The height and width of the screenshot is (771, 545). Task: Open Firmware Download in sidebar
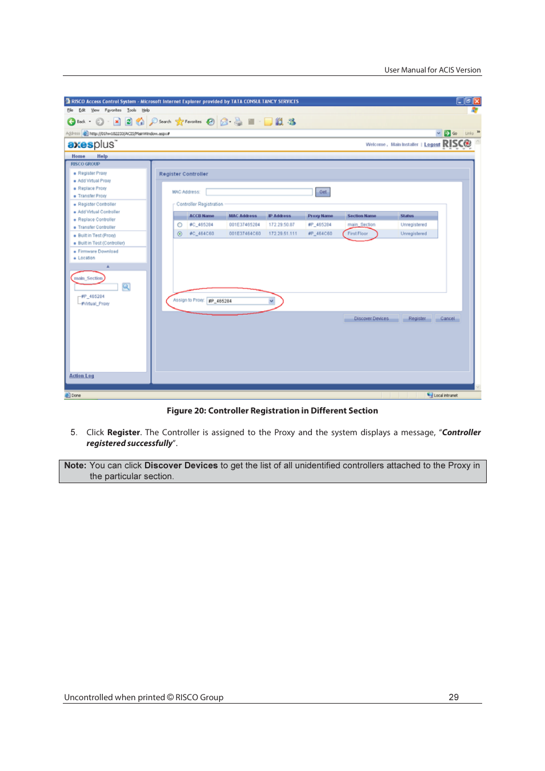[98, 251]
